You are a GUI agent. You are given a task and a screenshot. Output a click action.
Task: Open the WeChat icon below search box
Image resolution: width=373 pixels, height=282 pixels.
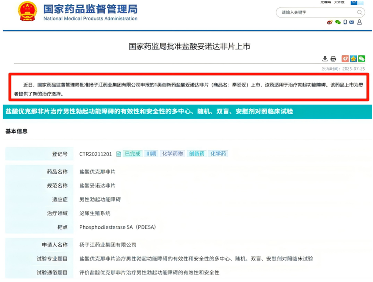(338, 22)
